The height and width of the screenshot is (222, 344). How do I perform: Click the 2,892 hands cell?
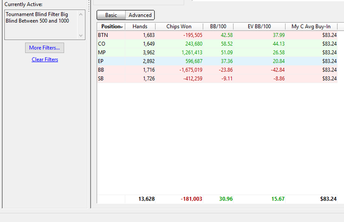click(x=149, y=61)
